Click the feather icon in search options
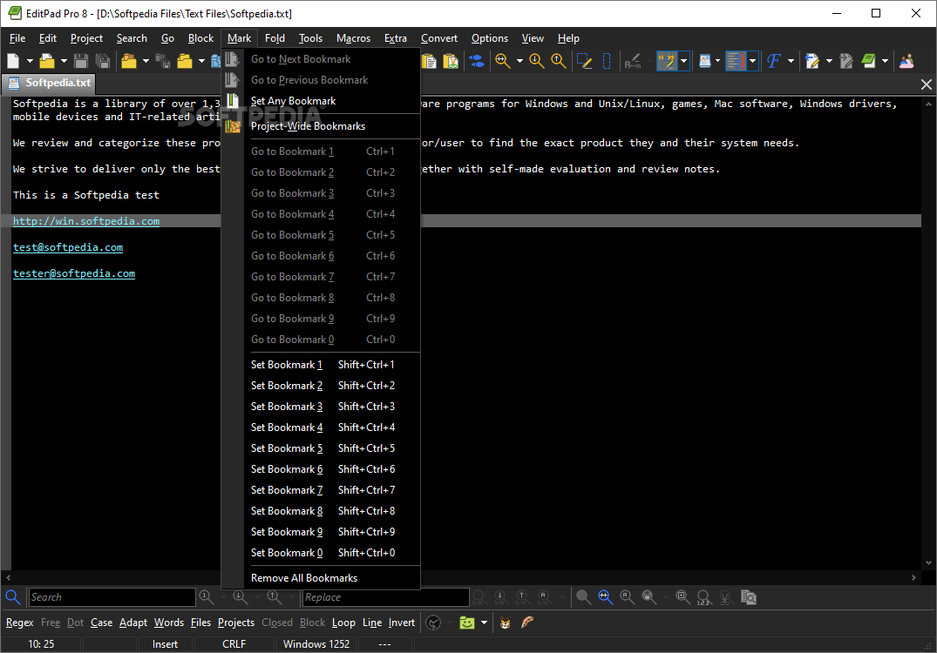The image size is (937, 653). coord(527,623)
